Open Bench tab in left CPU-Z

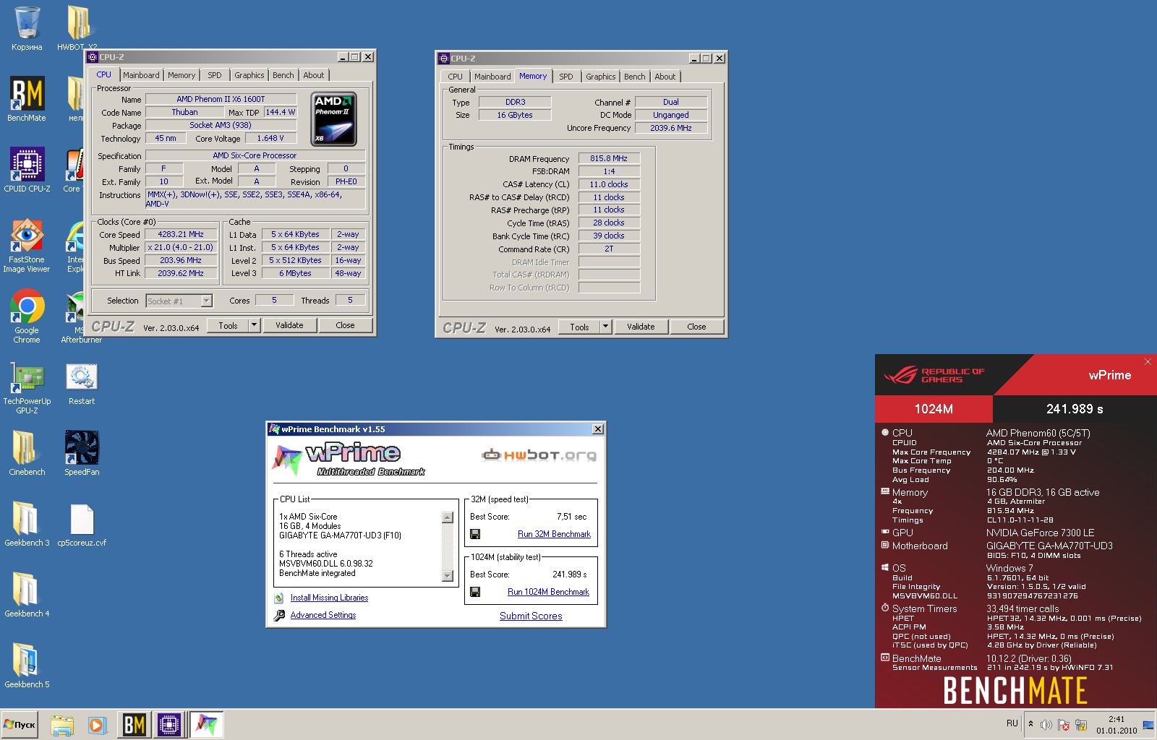[283, 75]
